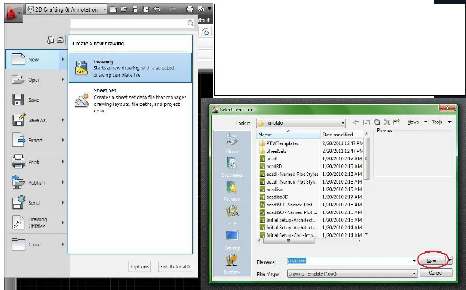Expand the quick access toolbar customize arrow

[209, 9]
